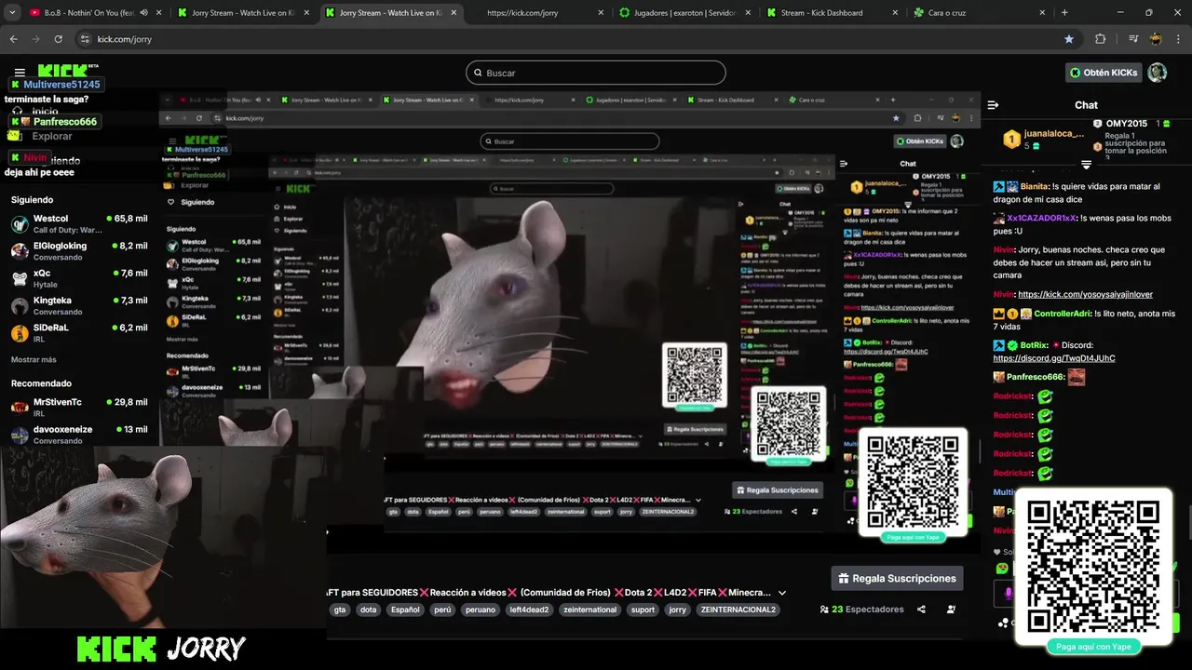Expand followed channels with Mostrar más
The width and height of the screenshot is (1192, 670).
[34, 359]
